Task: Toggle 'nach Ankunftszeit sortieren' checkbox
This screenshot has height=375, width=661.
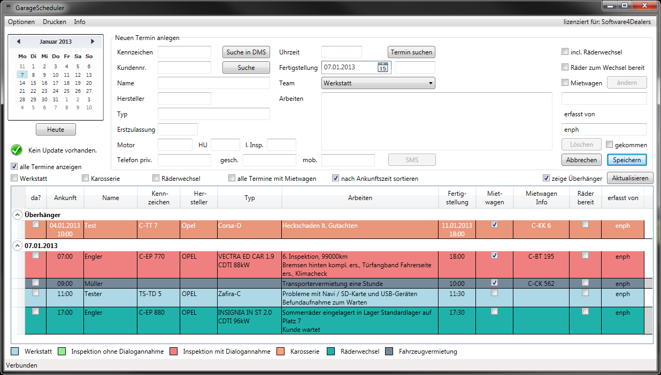Action: tap(336, 178)
